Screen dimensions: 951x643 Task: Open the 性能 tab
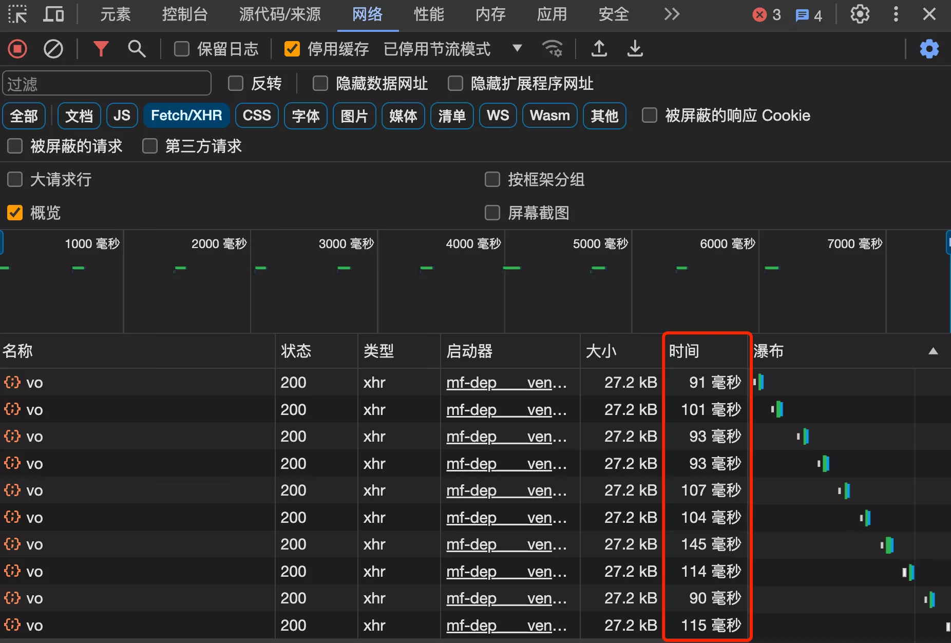(429, 14)
